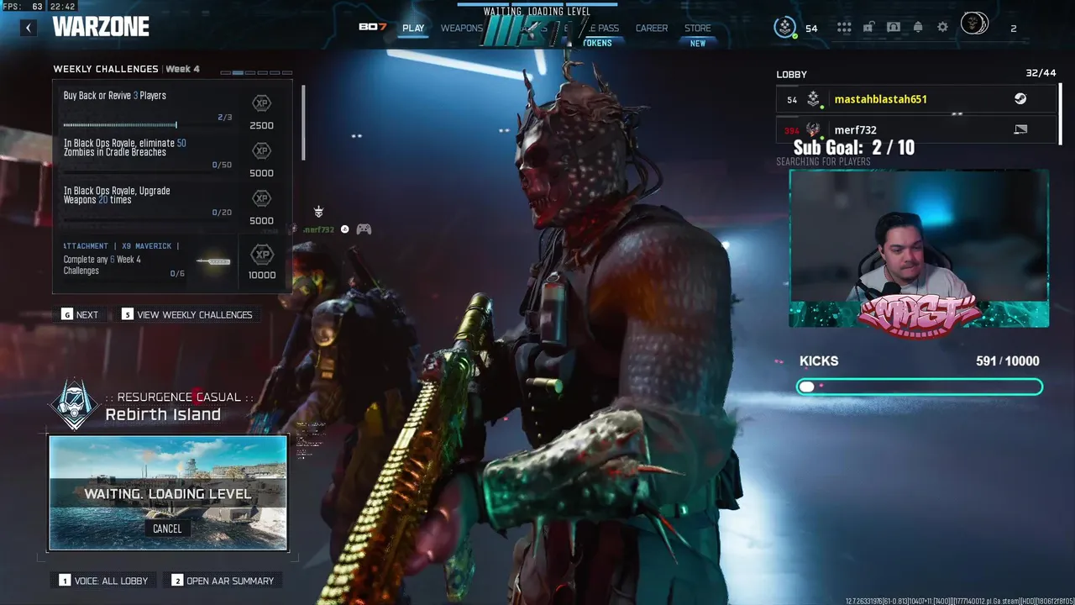Click the XP icon above 10000
Image resolution: width=1075 pixels, height=605 pixels.
(262, 255)
